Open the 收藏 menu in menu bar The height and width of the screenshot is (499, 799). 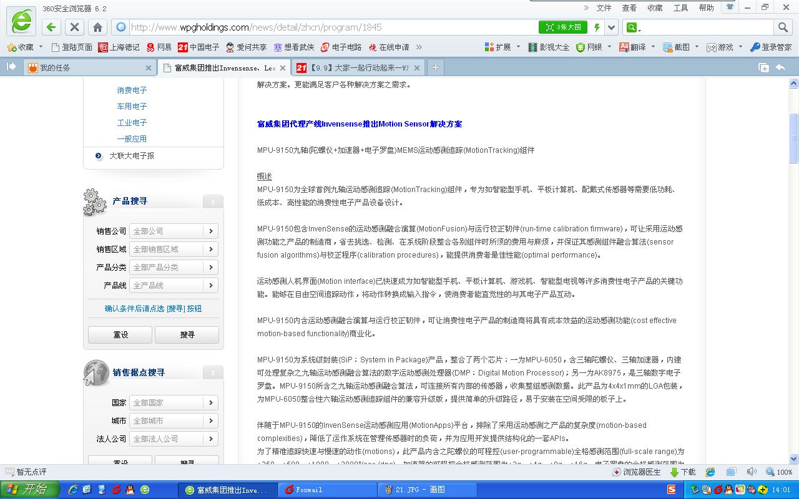[x=655, y=7]
